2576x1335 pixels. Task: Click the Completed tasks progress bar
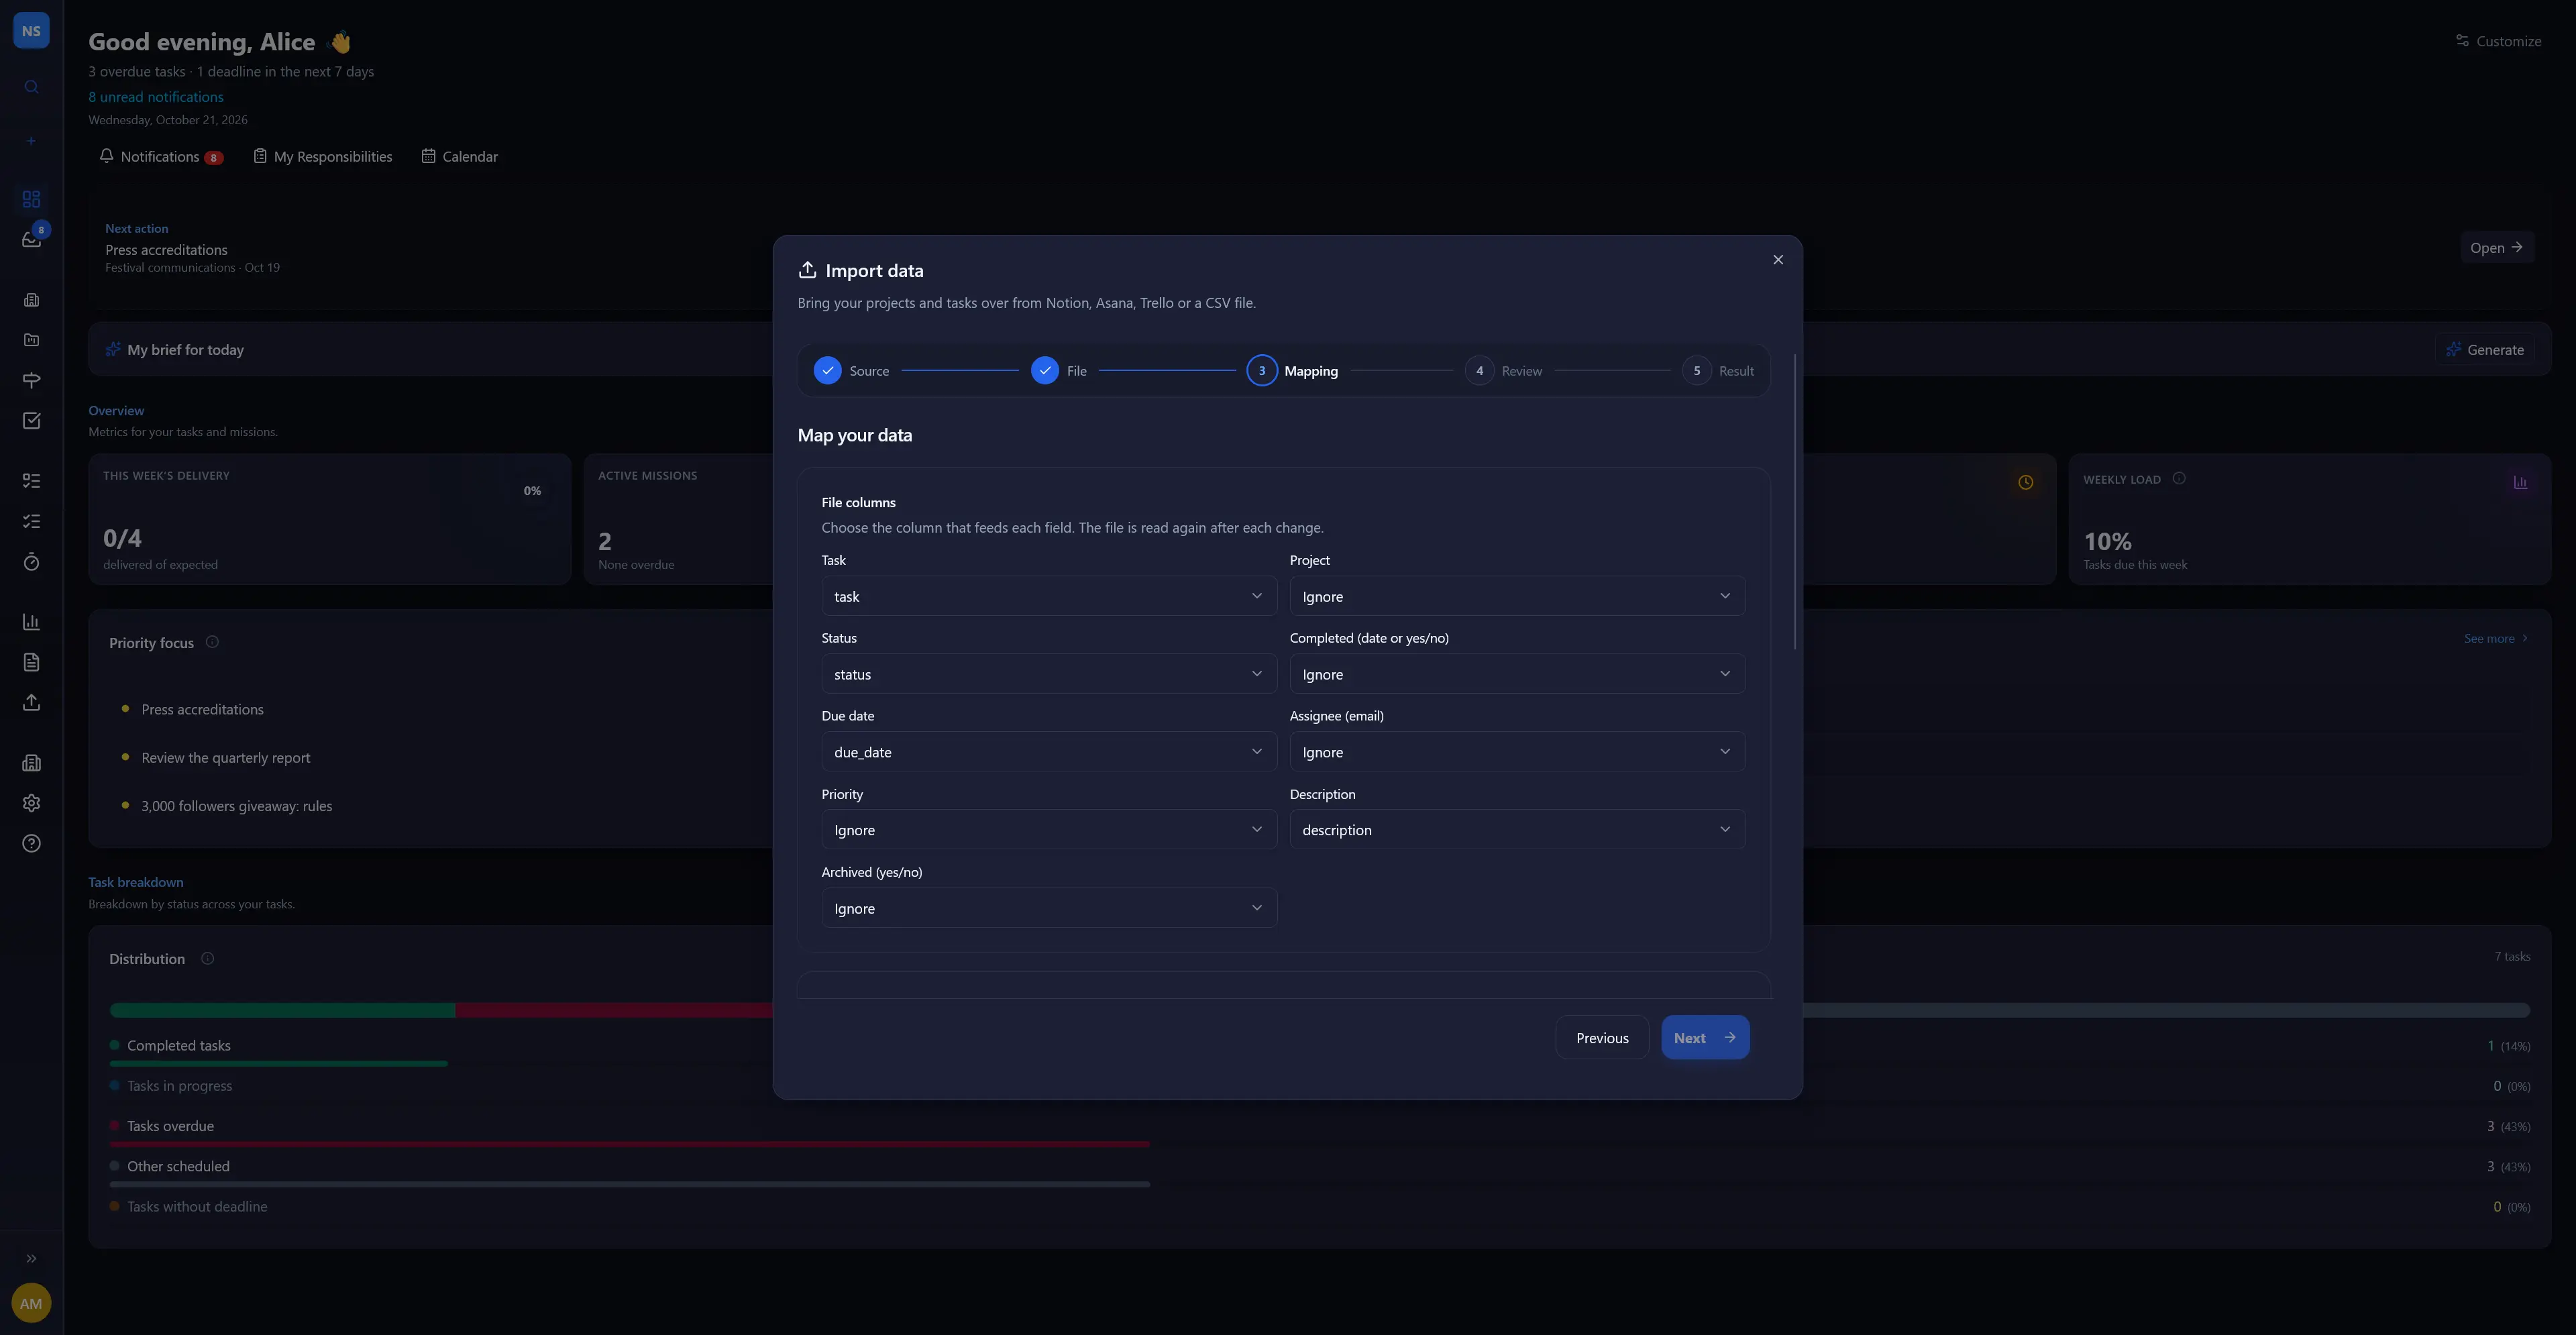[x=279, y=1064]
